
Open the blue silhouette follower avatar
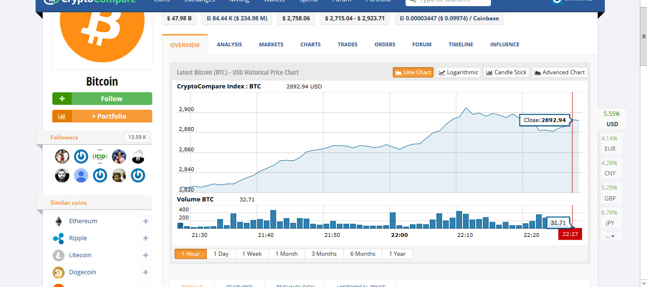pyautogui.click(x=81, y=175)
